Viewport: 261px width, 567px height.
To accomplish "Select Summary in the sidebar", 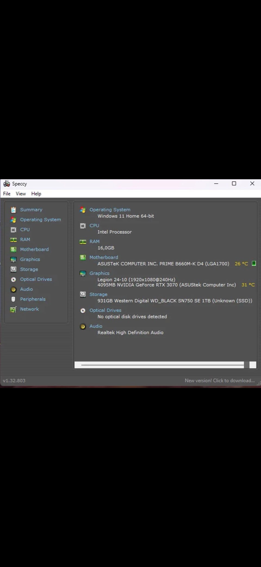I will (31, 210).
